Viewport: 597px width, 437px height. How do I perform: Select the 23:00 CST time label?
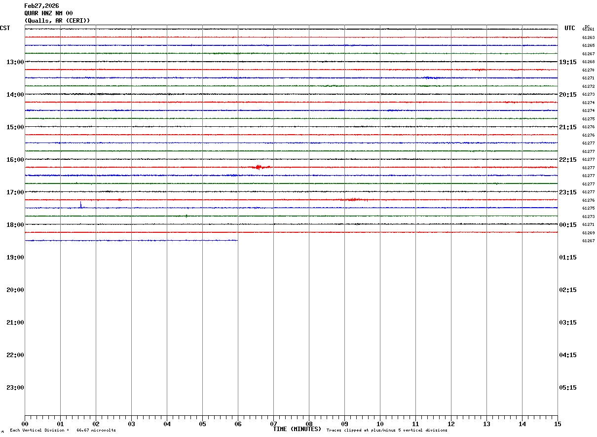pyautogui.click(x=15, y=388)
